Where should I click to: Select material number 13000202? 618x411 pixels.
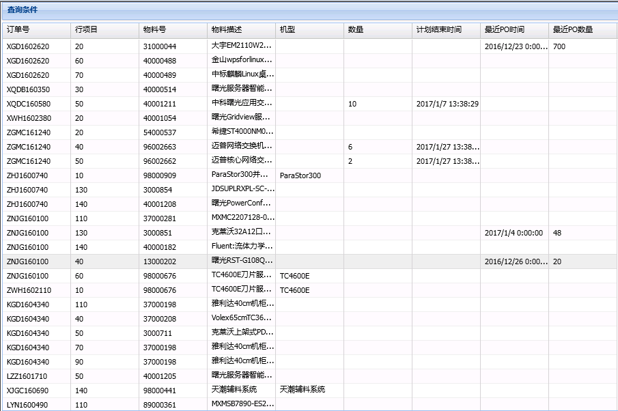click(x=173, y=261)
